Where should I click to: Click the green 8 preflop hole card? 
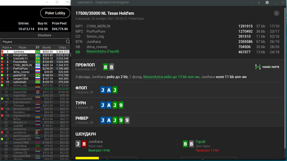(105, 67)
